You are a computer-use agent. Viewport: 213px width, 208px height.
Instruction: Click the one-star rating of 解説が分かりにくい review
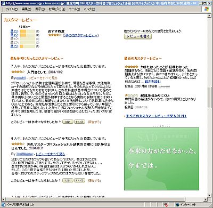pos(132,95)
